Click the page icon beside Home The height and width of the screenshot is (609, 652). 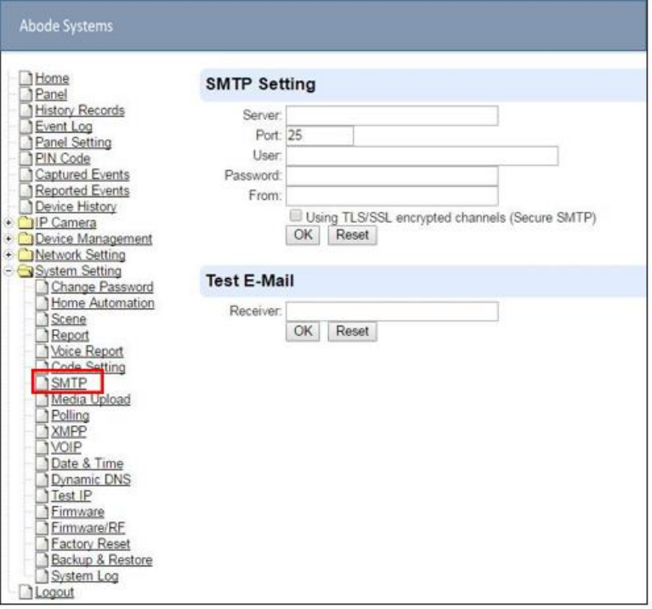[26, 78]
